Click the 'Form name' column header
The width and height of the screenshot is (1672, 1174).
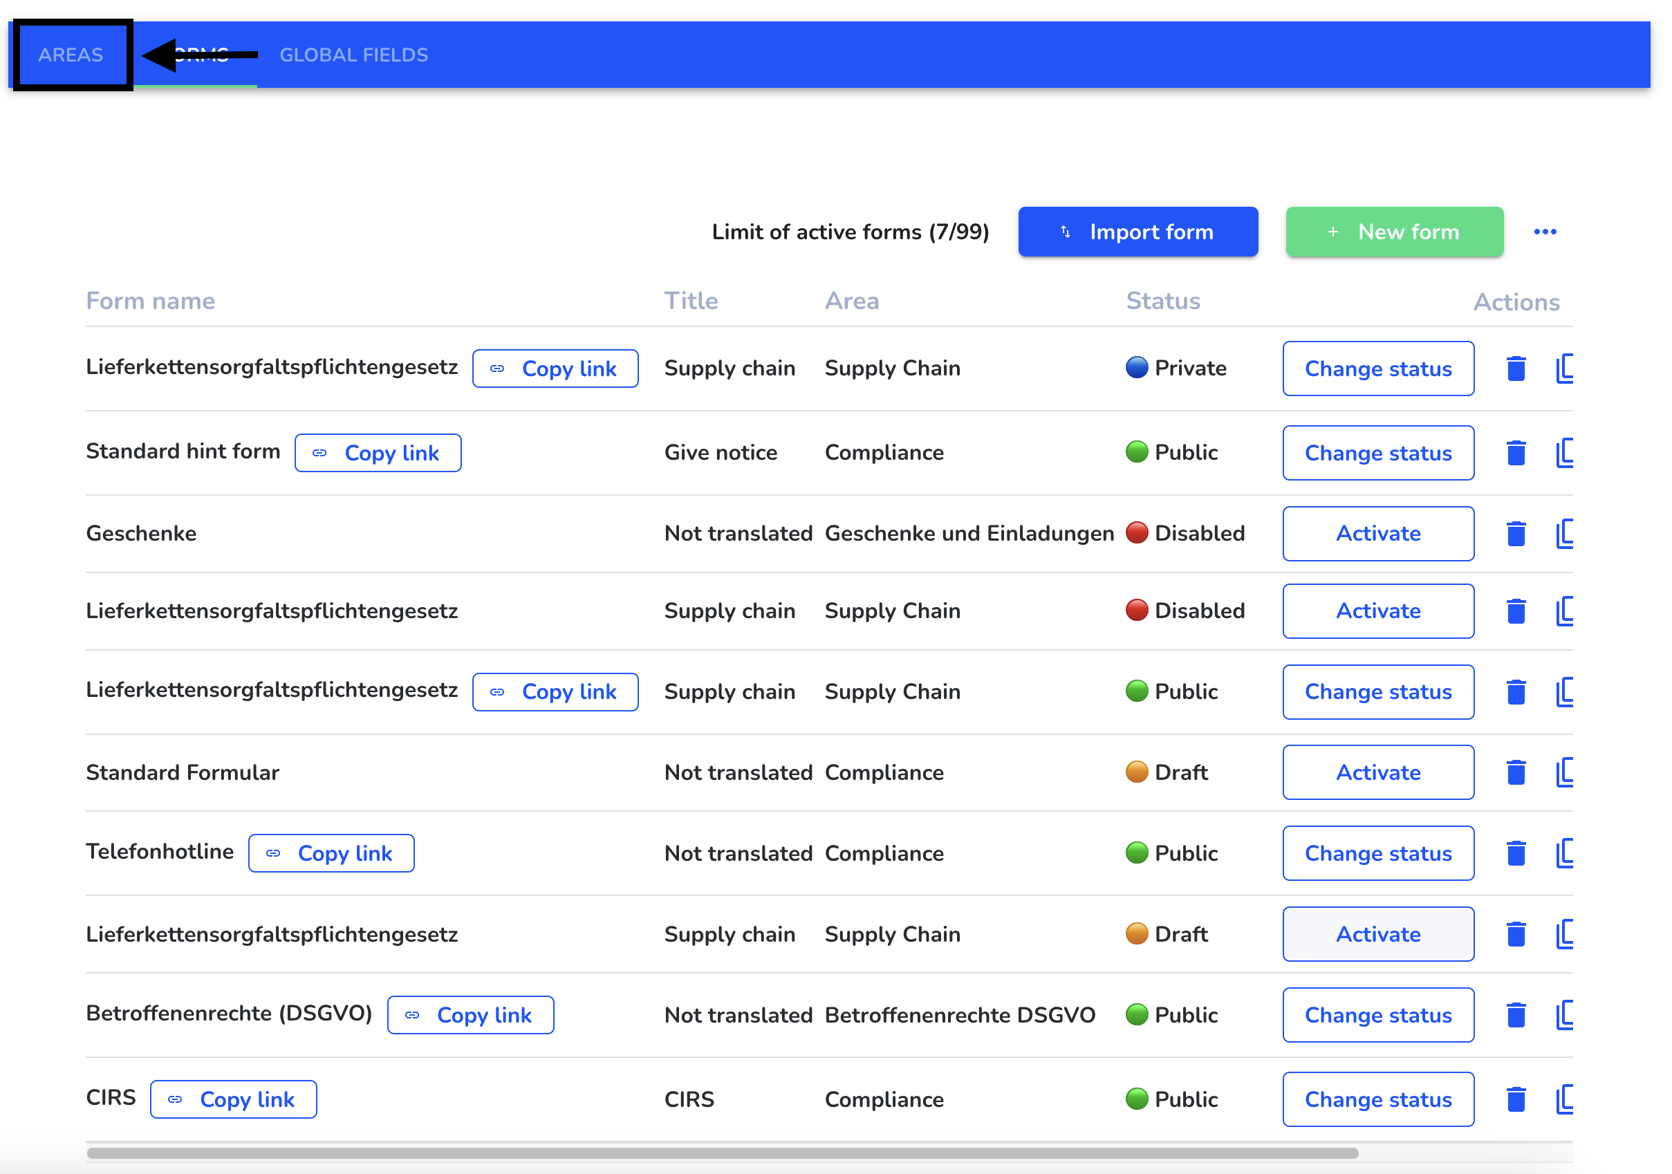(150, 301)
